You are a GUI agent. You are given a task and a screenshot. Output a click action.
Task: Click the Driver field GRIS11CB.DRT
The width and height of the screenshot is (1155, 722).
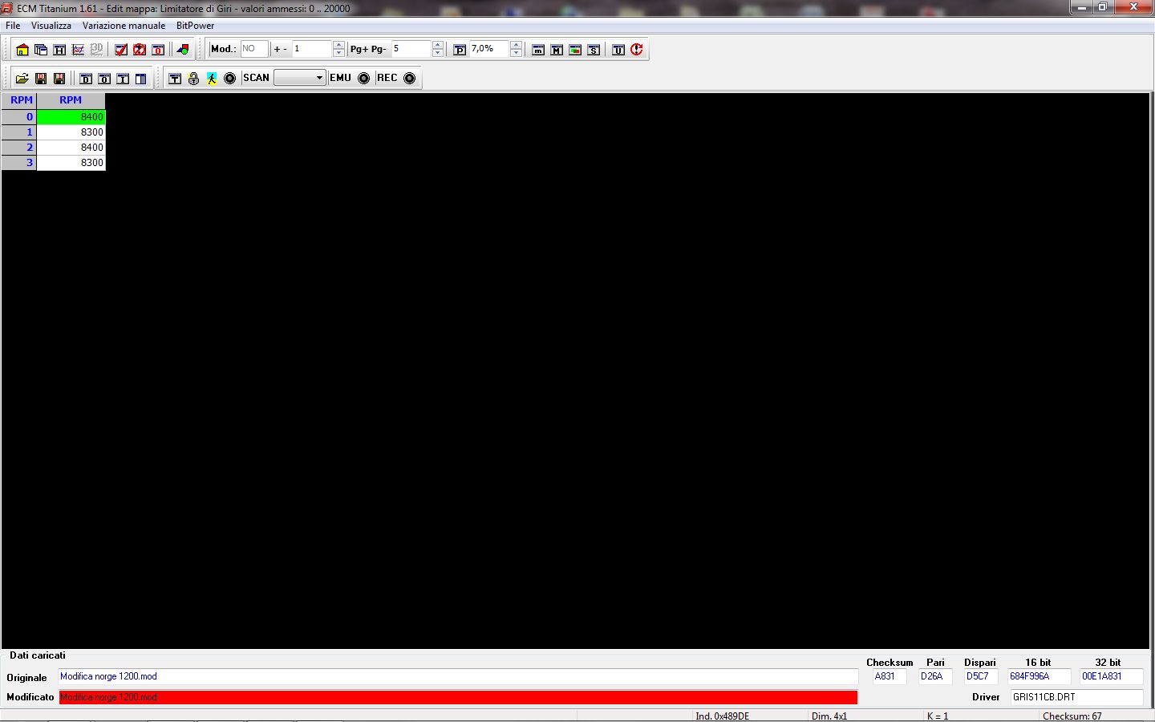tap(1076, 697)
